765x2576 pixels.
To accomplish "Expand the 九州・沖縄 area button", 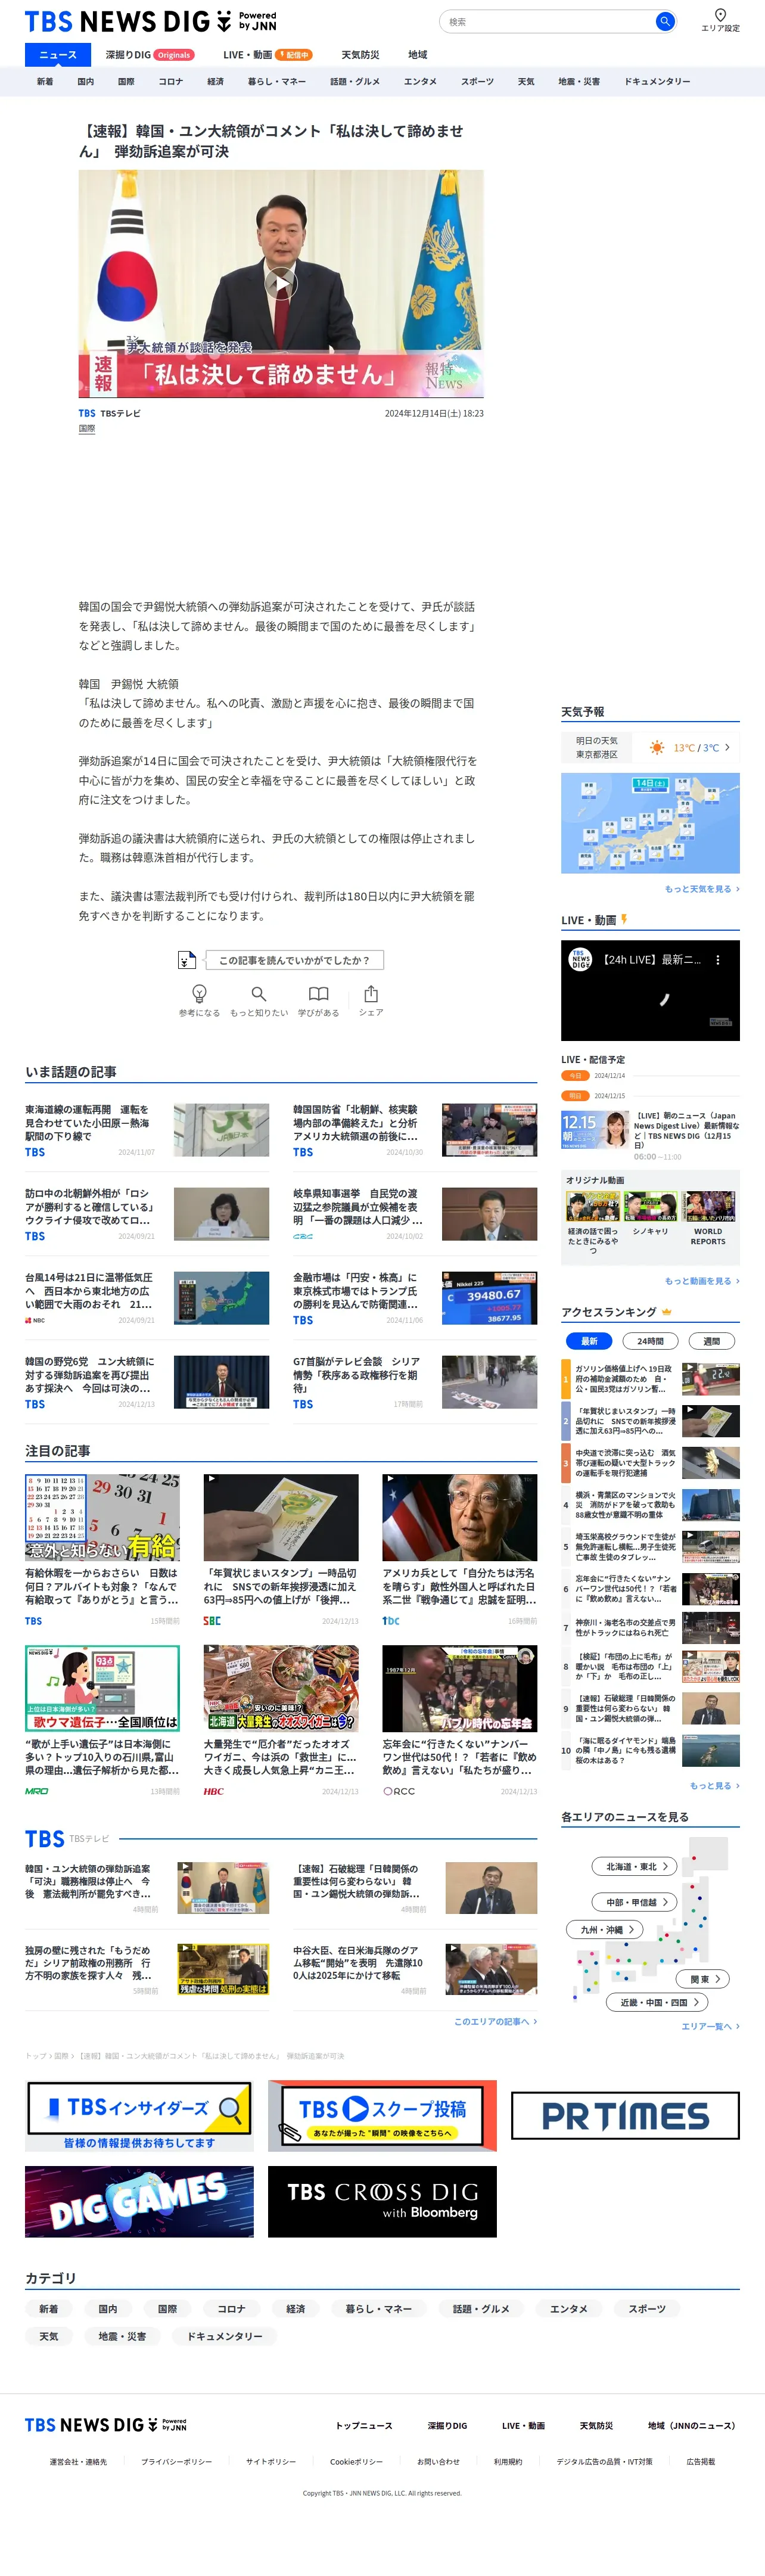I will 605,1929.
